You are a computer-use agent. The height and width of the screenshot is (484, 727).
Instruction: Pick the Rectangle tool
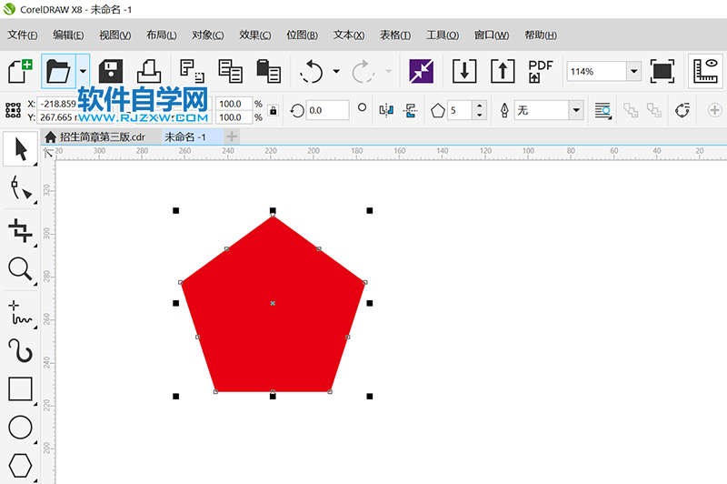tap(19, 388)
